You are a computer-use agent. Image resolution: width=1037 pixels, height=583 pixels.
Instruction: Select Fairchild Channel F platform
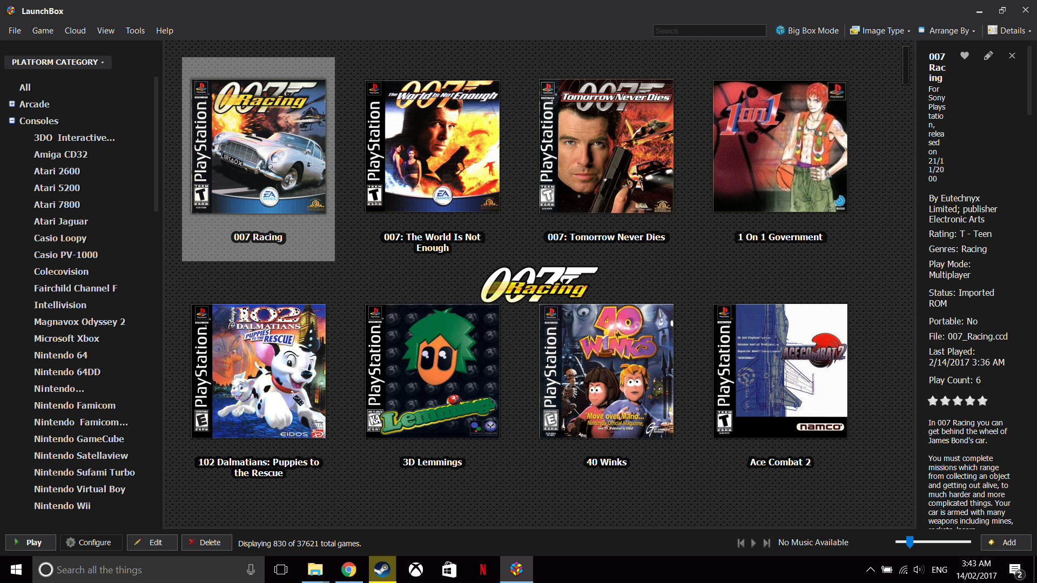[76, 288]
